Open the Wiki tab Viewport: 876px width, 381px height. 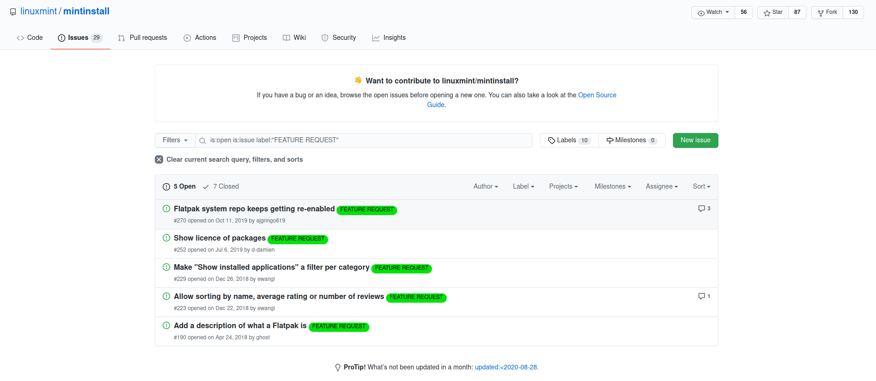point(294,38)
